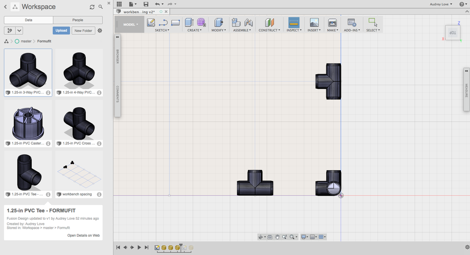Open Details on Web link

pyautogui.click(x=84, y=235)
